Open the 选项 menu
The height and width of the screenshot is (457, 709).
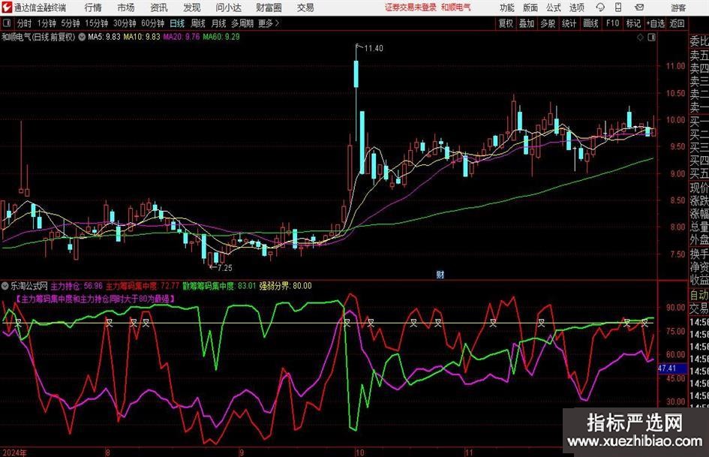point(576,8)
